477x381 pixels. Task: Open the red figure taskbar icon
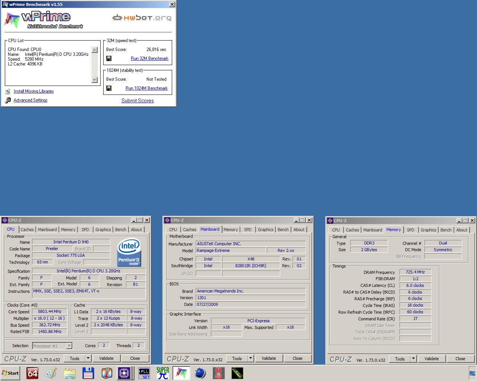click(x=219, y=373)
